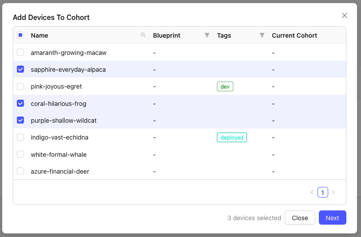
Task: Click the Next button
Action: [333, 218]
